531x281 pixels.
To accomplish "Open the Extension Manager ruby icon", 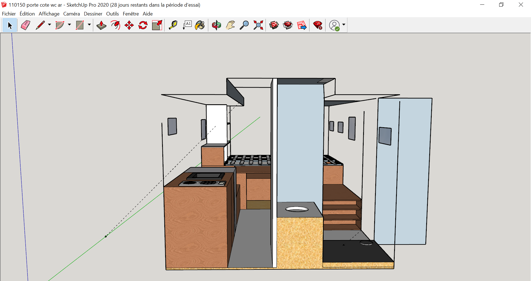I will [x=318, y=25].
